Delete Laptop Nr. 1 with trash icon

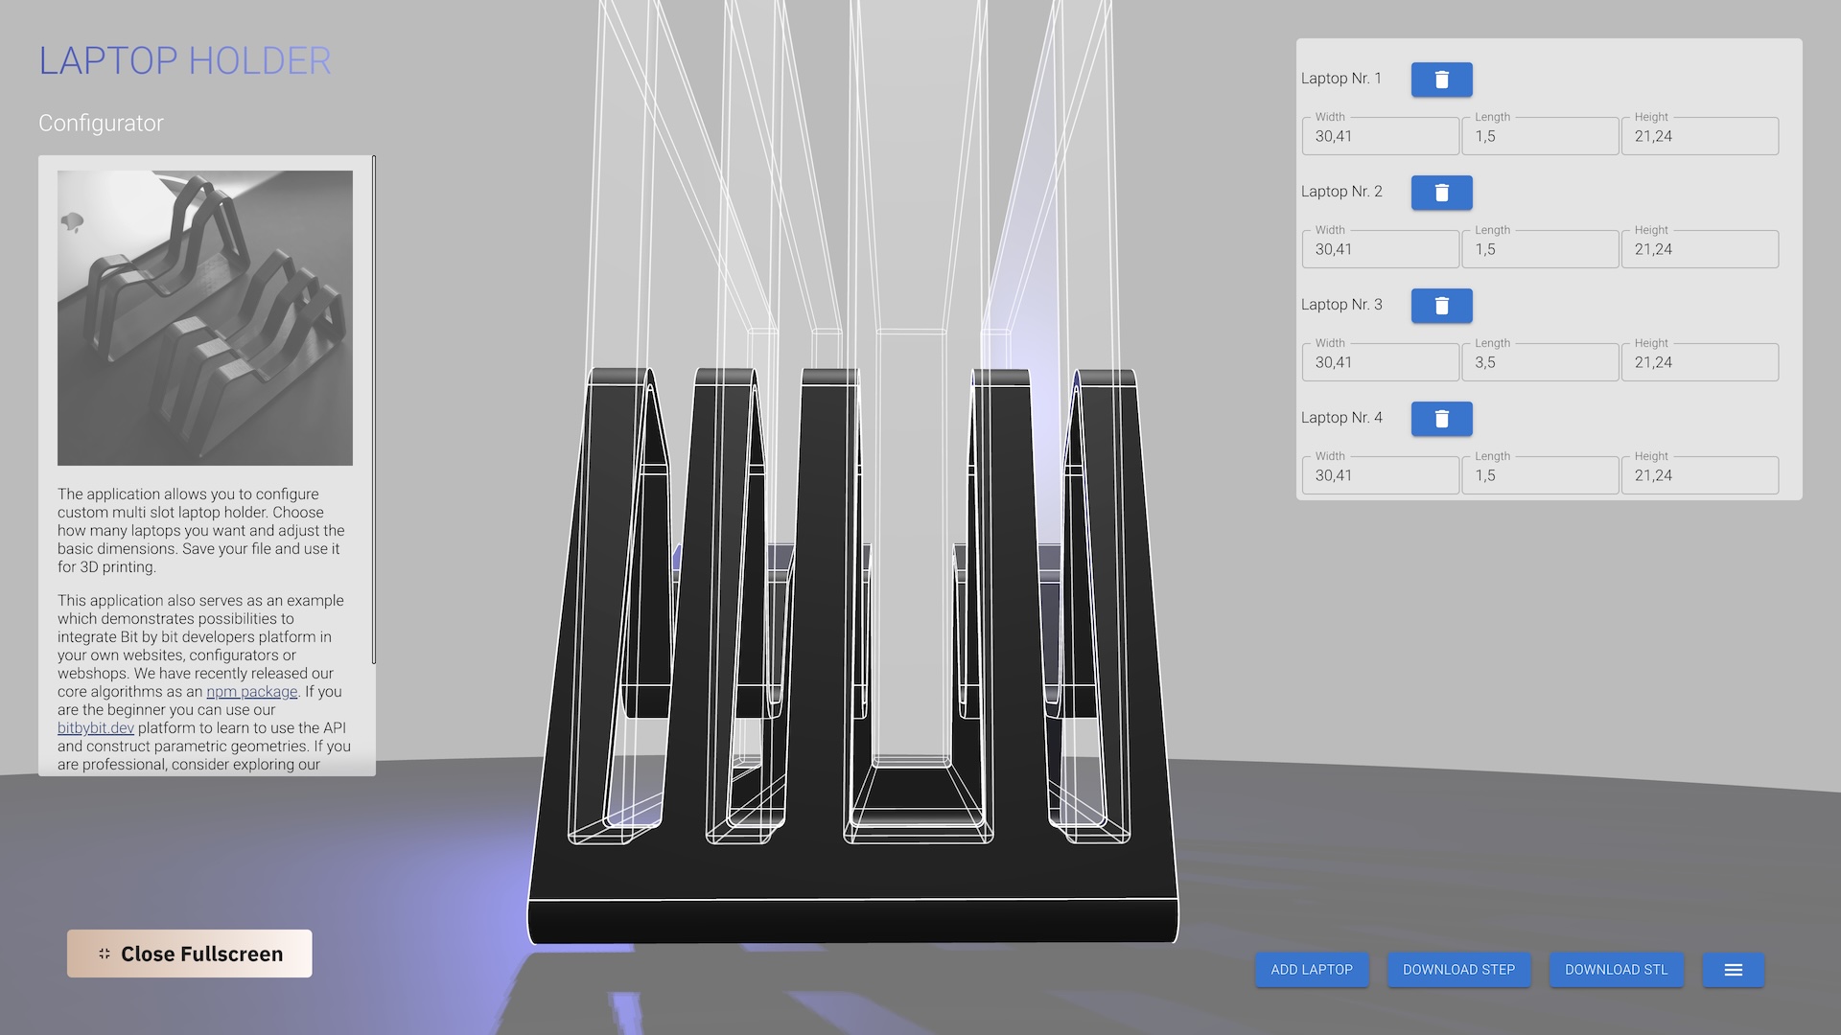click(1441, 80)
